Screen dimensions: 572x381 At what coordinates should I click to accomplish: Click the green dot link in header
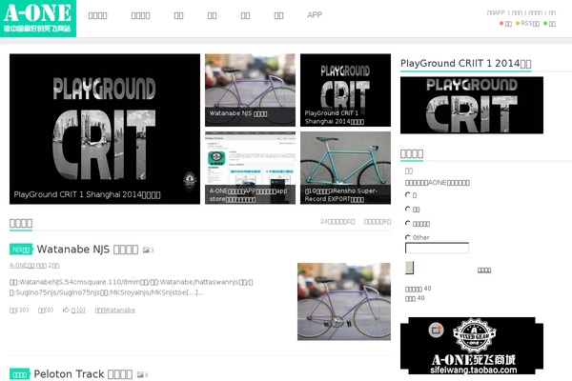pyautogui.click(x=549, y=23)
